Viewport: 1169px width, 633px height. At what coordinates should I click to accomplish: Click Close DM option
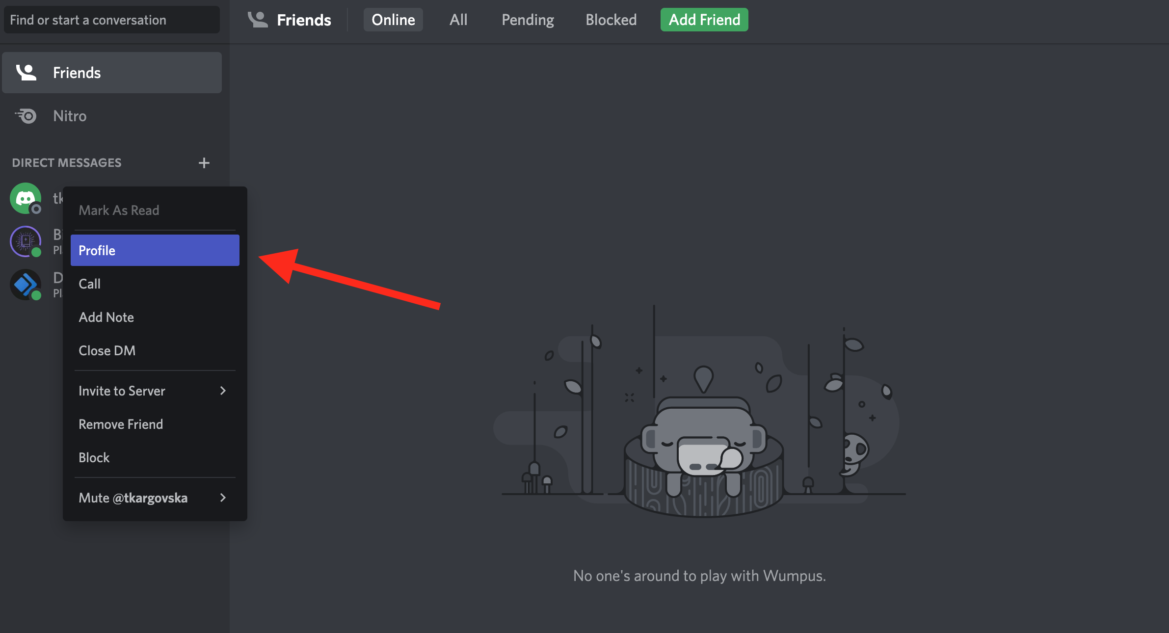click(107, 350)
